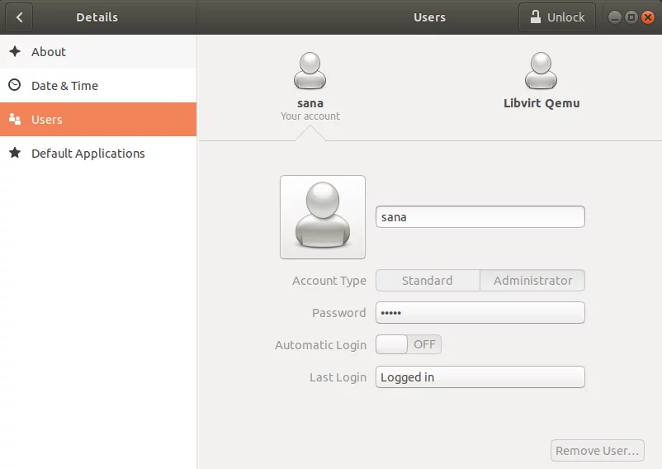Select the sana user avatar at top

tap(310, 72)
